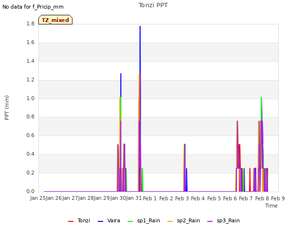Click the 0.0 y-axis tick label
The image size is (307, 230).
coord(30,191)
